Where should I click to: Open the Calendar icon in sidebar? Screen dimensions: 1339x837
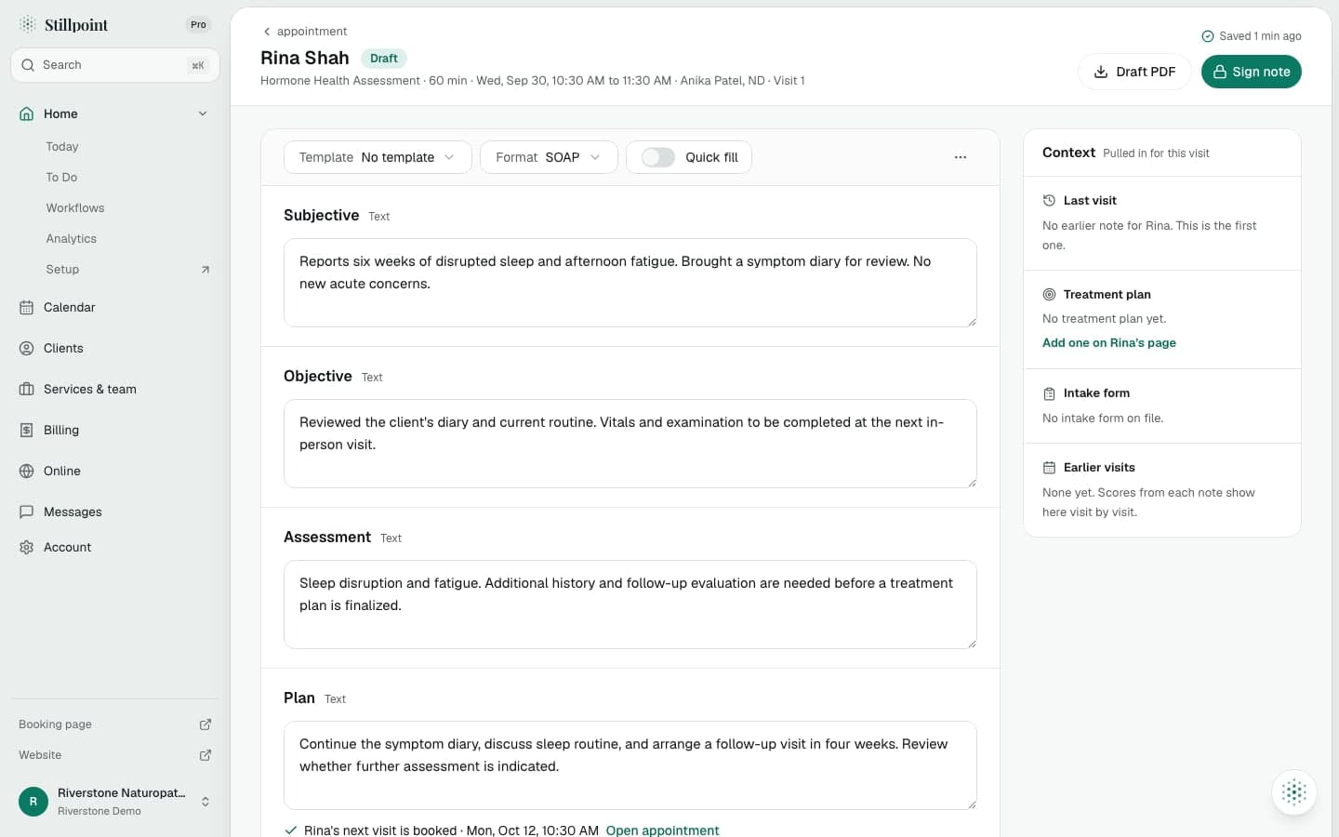tap(27, 307)
